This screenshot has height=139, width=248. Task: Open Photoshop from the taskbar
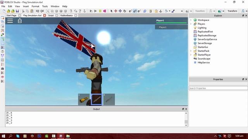click(39, 136)
